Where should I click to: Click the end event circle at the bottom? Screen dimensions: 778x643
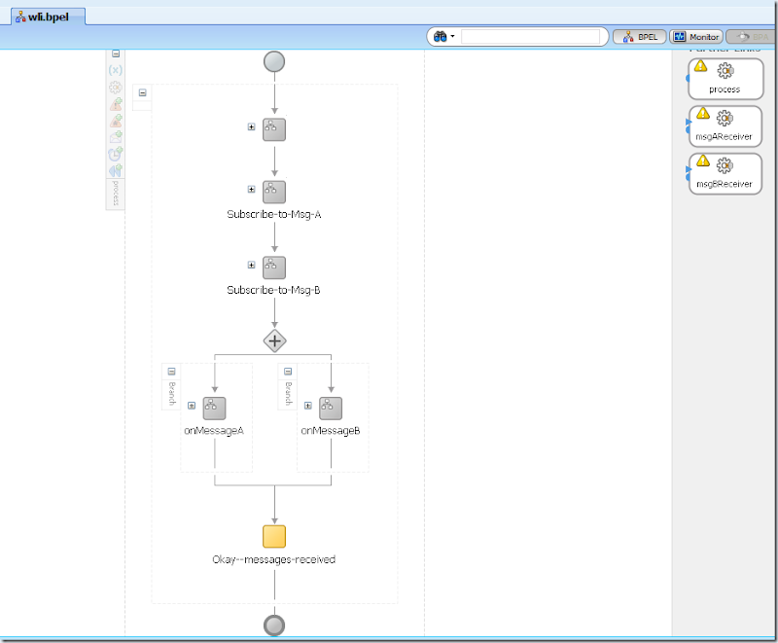pos(274,625)
